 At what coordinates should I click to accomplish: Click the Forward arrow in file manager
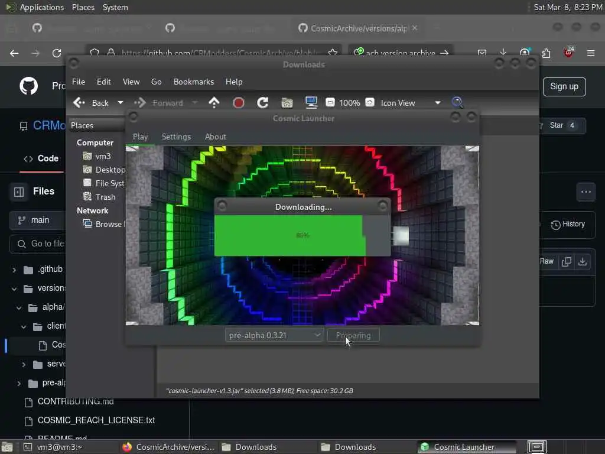(140, 103)
